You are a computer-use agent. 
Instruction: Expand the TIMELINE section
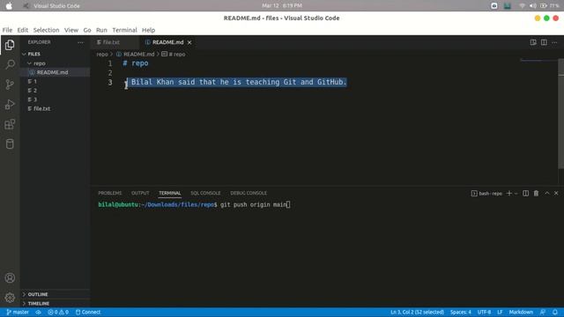pyautogui.click(x=55, y=303)
